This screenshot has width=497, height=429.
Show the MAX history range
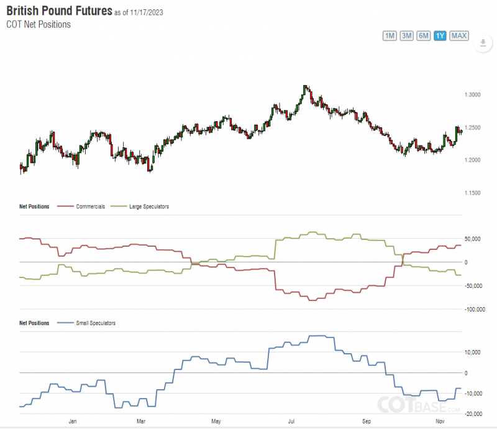(x=459, y=35)
